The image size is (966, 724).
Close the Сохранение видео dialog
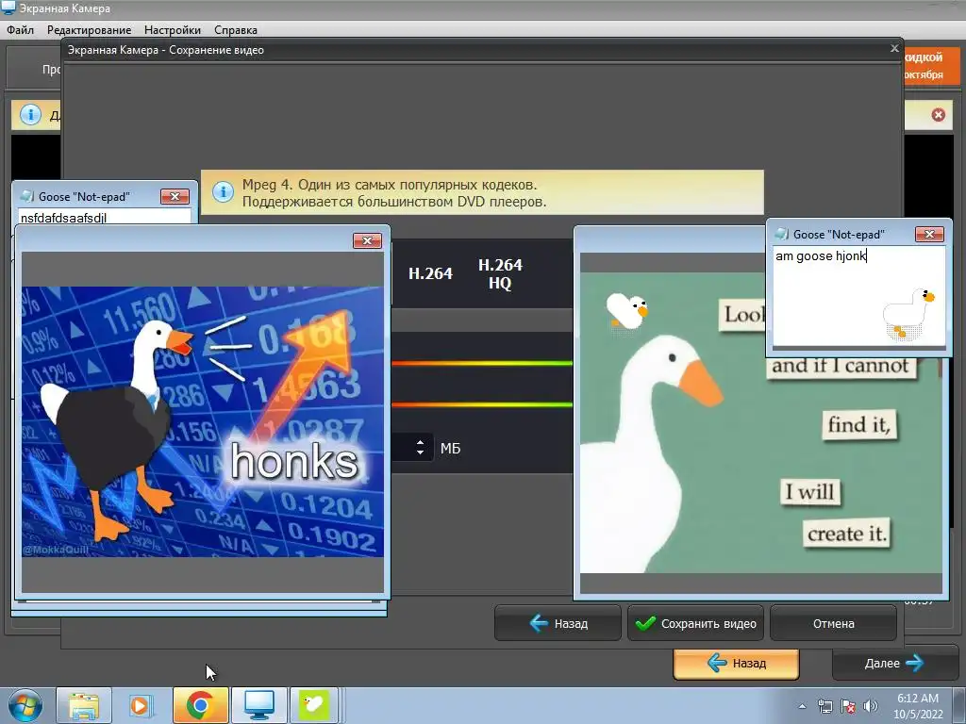pos(894,48)
